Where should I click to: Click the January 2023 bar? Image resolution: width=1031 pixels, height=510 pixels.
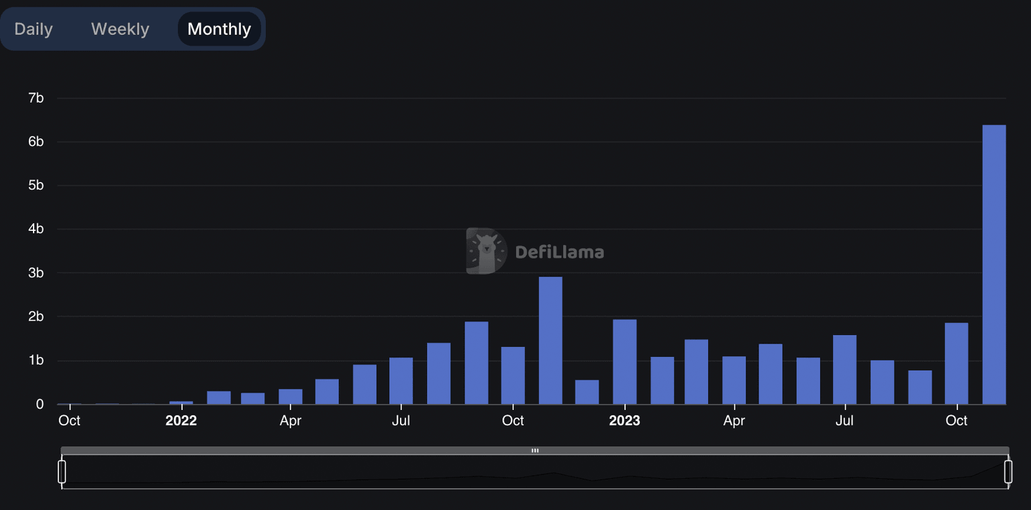click(625, 362)
